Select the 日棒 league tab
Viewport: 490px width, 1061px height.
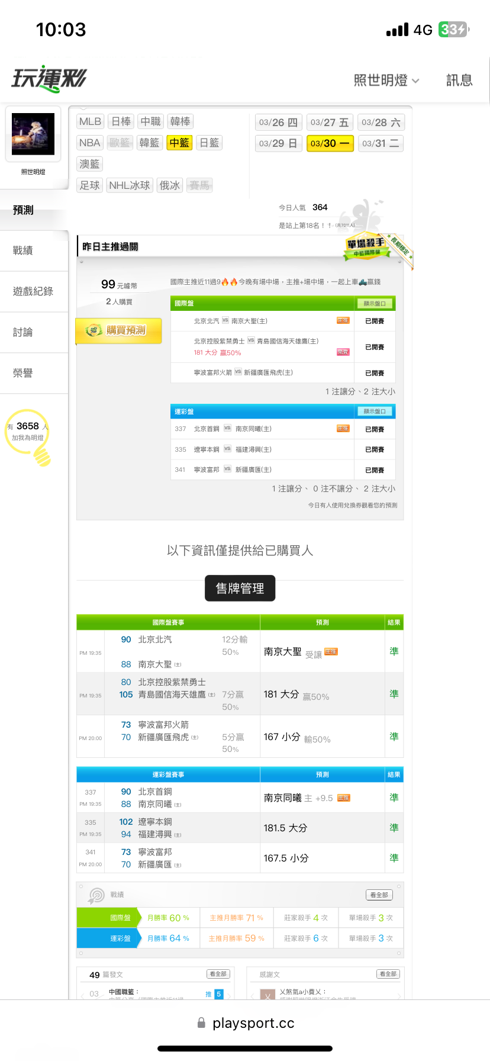[x=121, y=121]
